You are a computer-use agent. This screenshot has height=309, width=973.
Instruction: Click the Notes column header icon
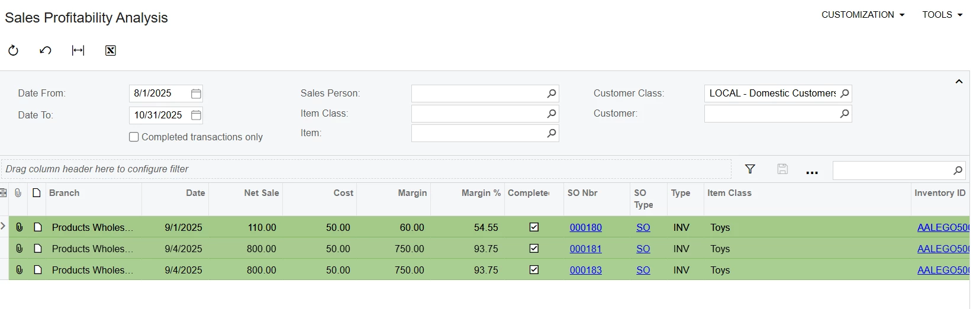[x=37, y=193]
